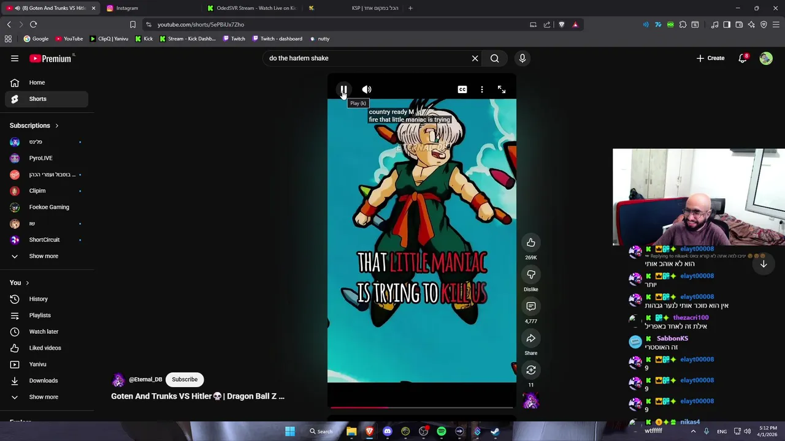Viewport: 785px width, 441px height.
Task: Open the YouTube guide hamburger menu
Action: tap(15, 58)
